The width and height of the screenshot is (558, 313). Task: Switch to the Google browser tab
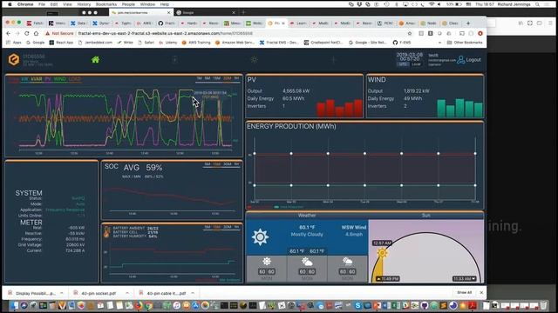pos(205,12)
